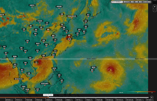Click the unplayed white portion of timeline

point(99,98)
